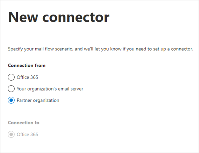Viewport: 199px width, 153px height.
Task: Click the selected Partner organization radio circle
Action: (11, 100)
